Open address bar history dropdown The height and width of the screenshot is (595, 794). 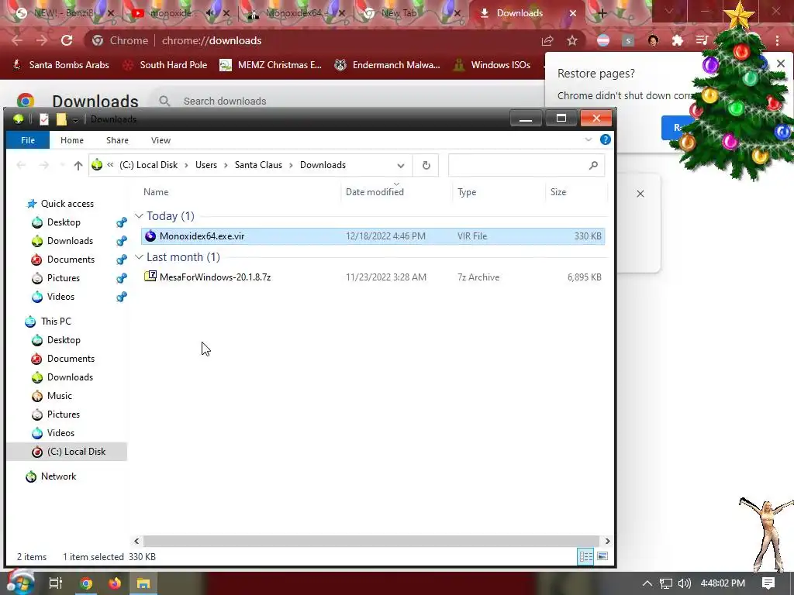pyautogui.click(x=401, y=166)
